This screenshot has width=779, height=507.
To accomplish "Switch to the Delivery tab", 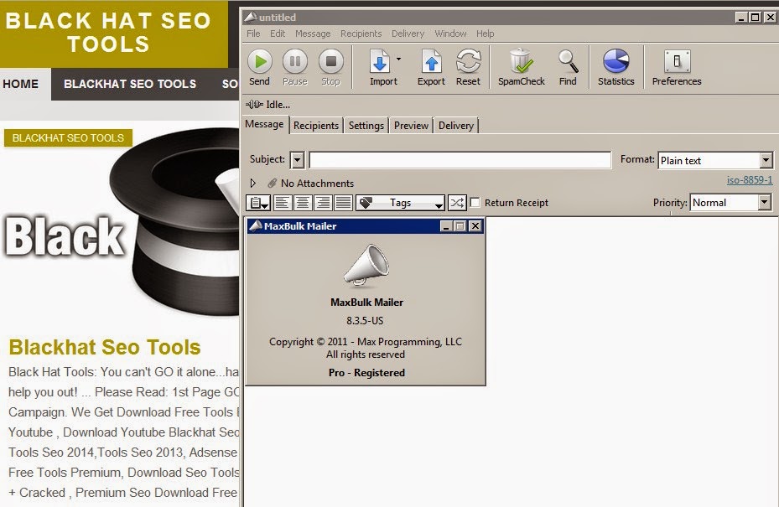I will pos(455,126).
